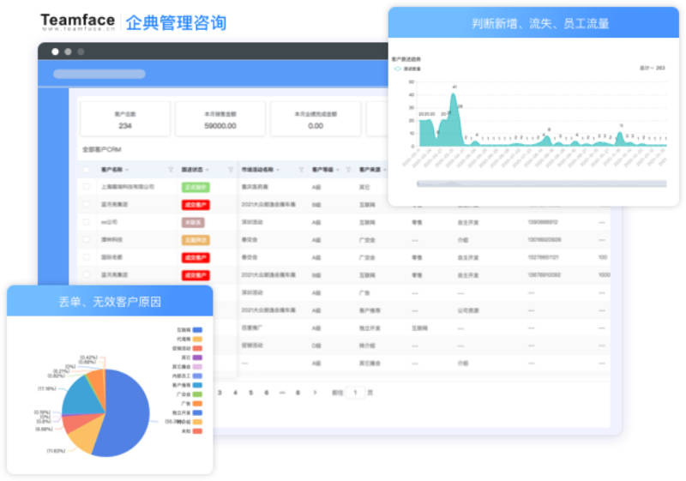Screen dimensions: 686x481
Task: Click the filter funnel in the 客户名称 column header
Action: coord(171,170)
